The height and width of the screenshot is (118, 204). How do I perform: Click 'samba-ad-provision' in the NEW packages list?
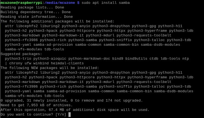tap(66, 91)
